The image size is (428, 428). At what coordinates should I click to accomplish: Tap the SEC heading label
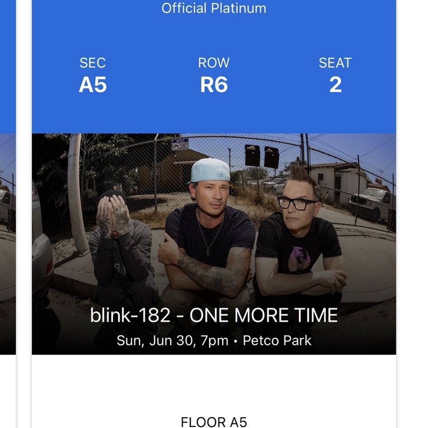coord(93,63)
